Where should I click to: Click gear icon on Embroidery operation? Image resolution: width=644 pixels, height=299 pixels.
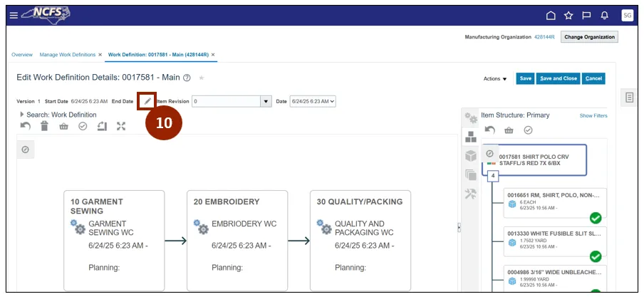200,226
